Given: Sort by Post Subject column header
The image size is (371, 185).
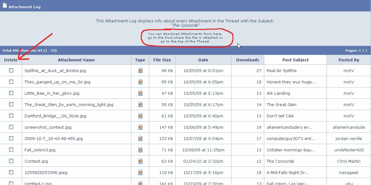Looking at the screenshot, I should point(295,60).
